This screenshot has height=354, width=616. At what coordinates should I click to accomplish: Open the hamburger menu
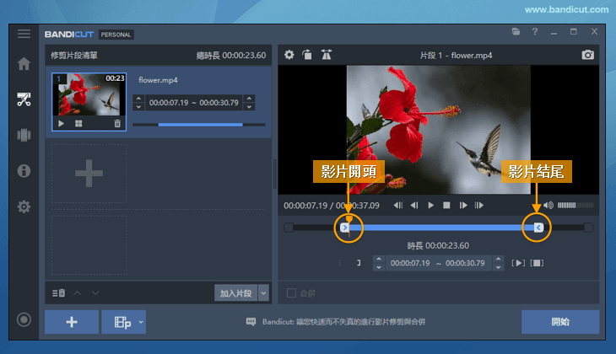[x=24, y=34]
